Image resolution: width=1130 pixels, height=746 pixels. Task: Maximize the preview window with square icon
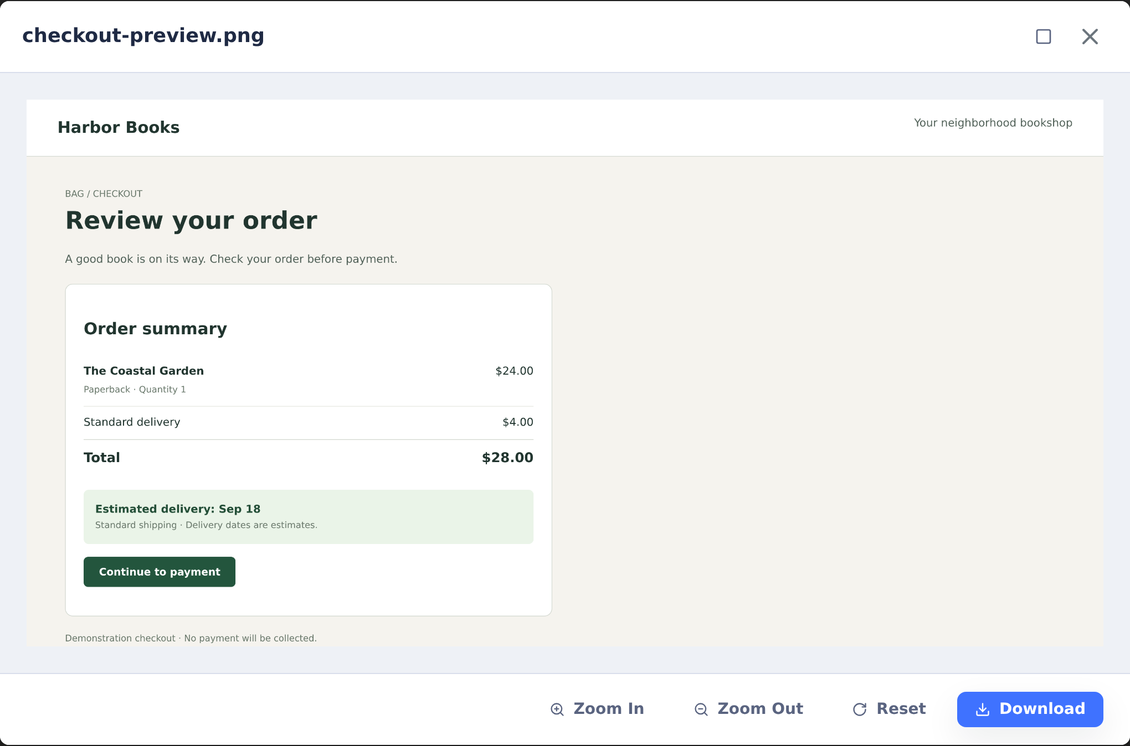(1044, 37)
